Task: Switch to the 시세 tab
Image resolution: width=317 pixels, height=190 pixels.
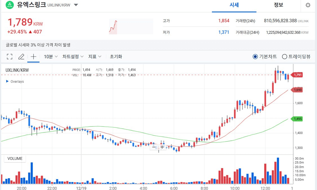Action: [x=234, y=5]
